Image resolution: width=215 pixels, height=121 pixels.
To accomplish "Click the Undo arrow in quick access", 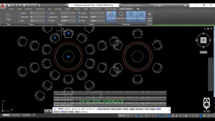I will pos(28,5).
